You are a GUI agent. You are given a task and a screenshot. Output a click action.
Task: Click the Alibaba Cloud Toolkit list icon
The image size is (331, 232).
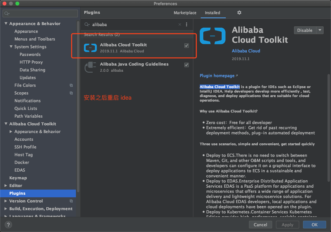tap(90, 48)
